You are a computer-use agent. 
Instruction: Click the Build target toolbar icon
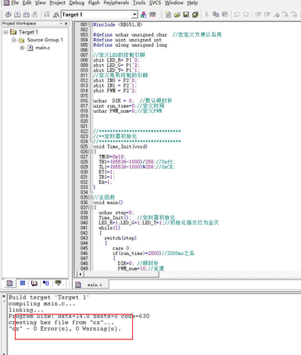point(17,15)
